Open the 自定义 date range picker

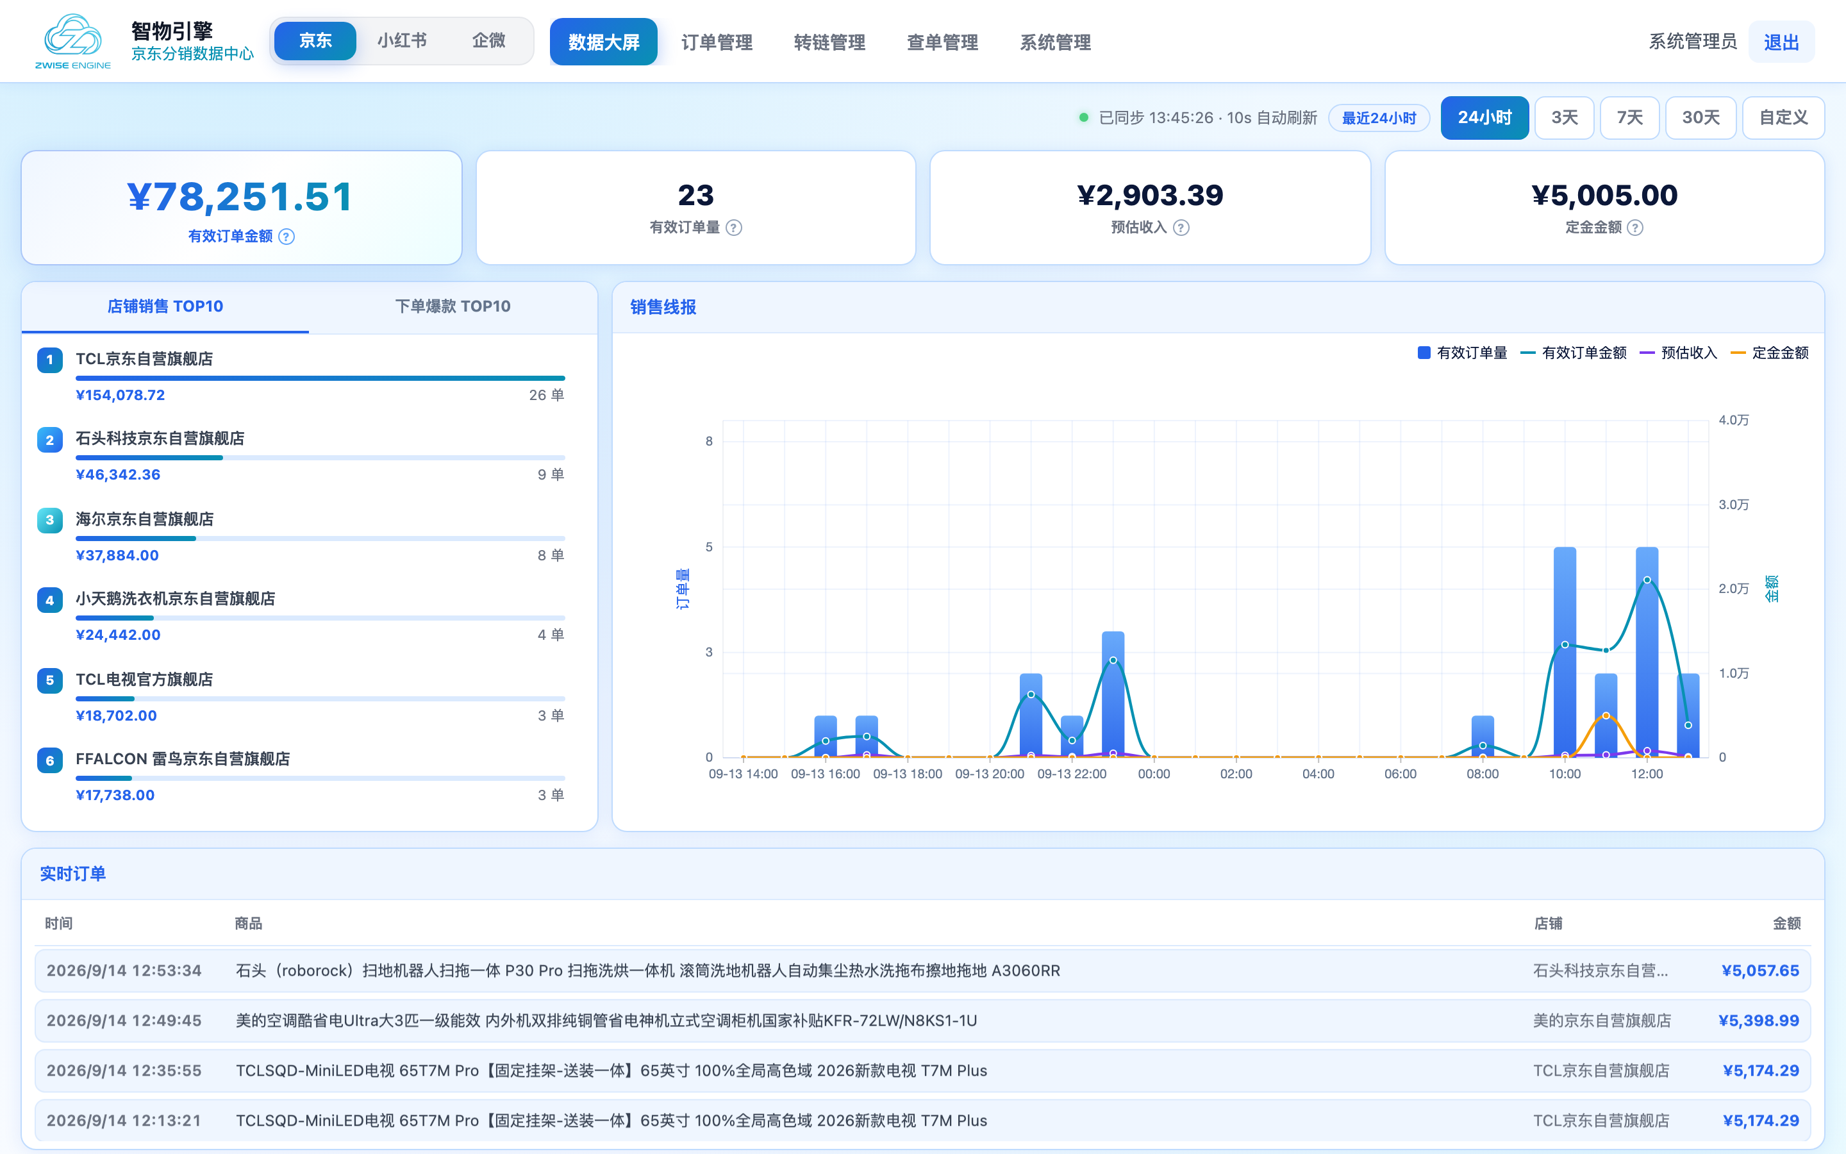[x=1783, y=117]
